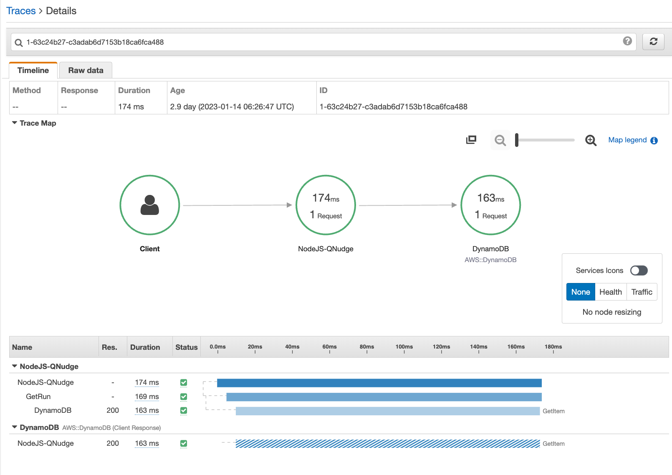Collapse the NodeJS-QNudge segment group
672x475 pixels.
tap(15, 366)
